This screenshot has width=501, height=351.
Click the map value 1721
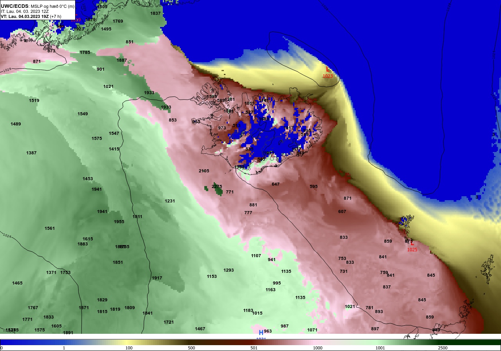tap(169, 322)
